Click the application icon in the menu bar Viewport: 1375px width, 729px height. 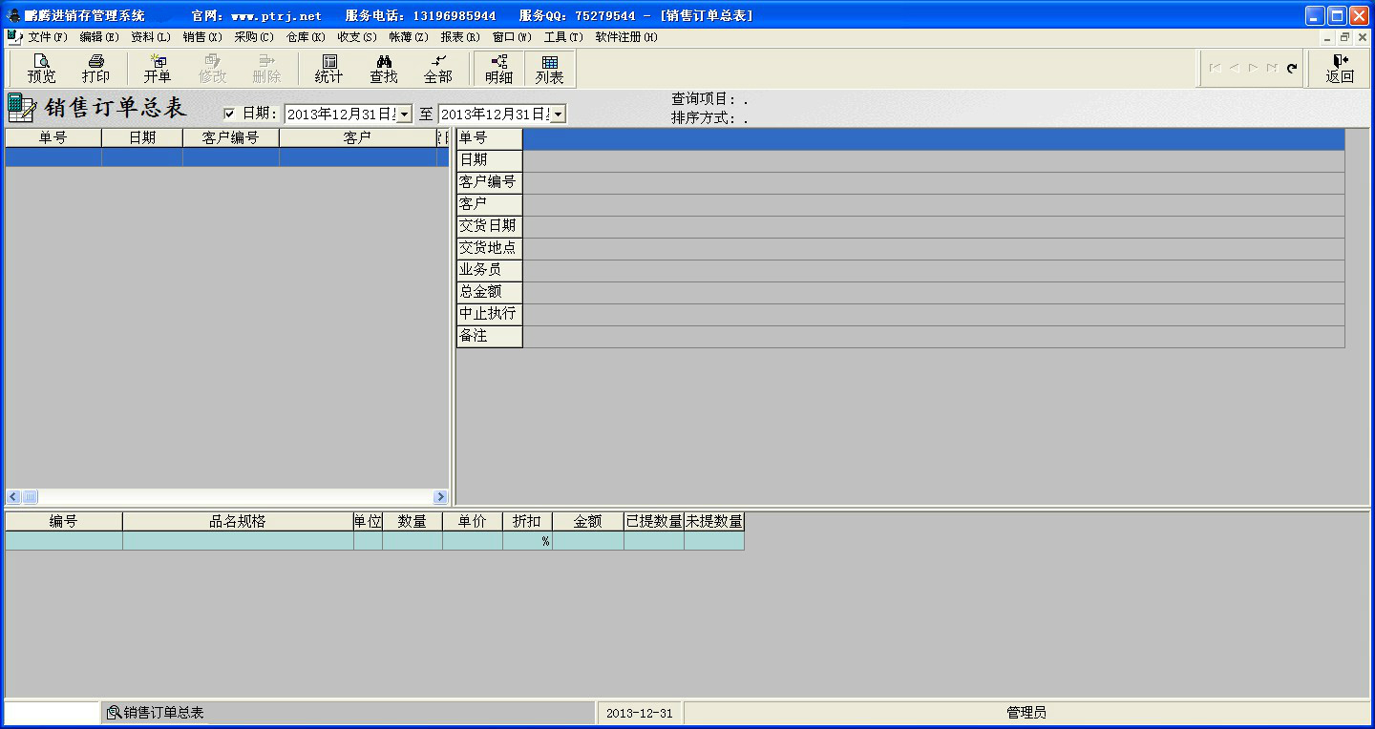coord(13,37)
